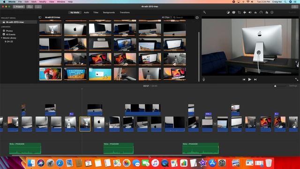Select Photos in the Libraries sidebar

9,31
